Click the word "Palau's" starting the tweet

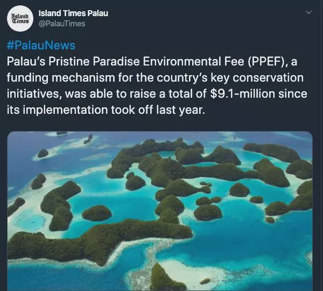tap(25, 61)
